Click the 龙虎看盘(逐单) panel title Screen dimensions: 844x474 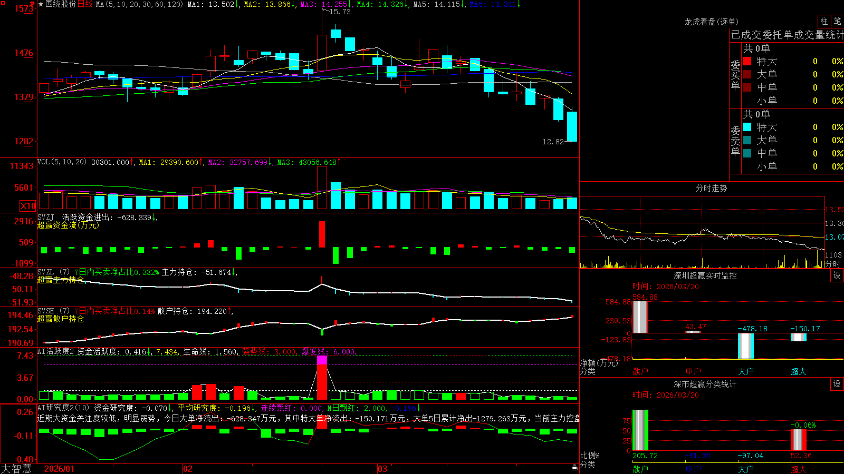coord(711,22)
